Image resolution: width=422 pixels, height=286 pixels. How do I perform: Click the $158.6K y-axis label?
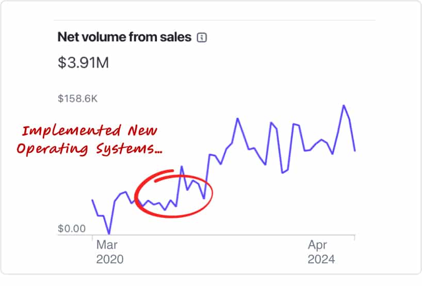(x=77, y=99)
